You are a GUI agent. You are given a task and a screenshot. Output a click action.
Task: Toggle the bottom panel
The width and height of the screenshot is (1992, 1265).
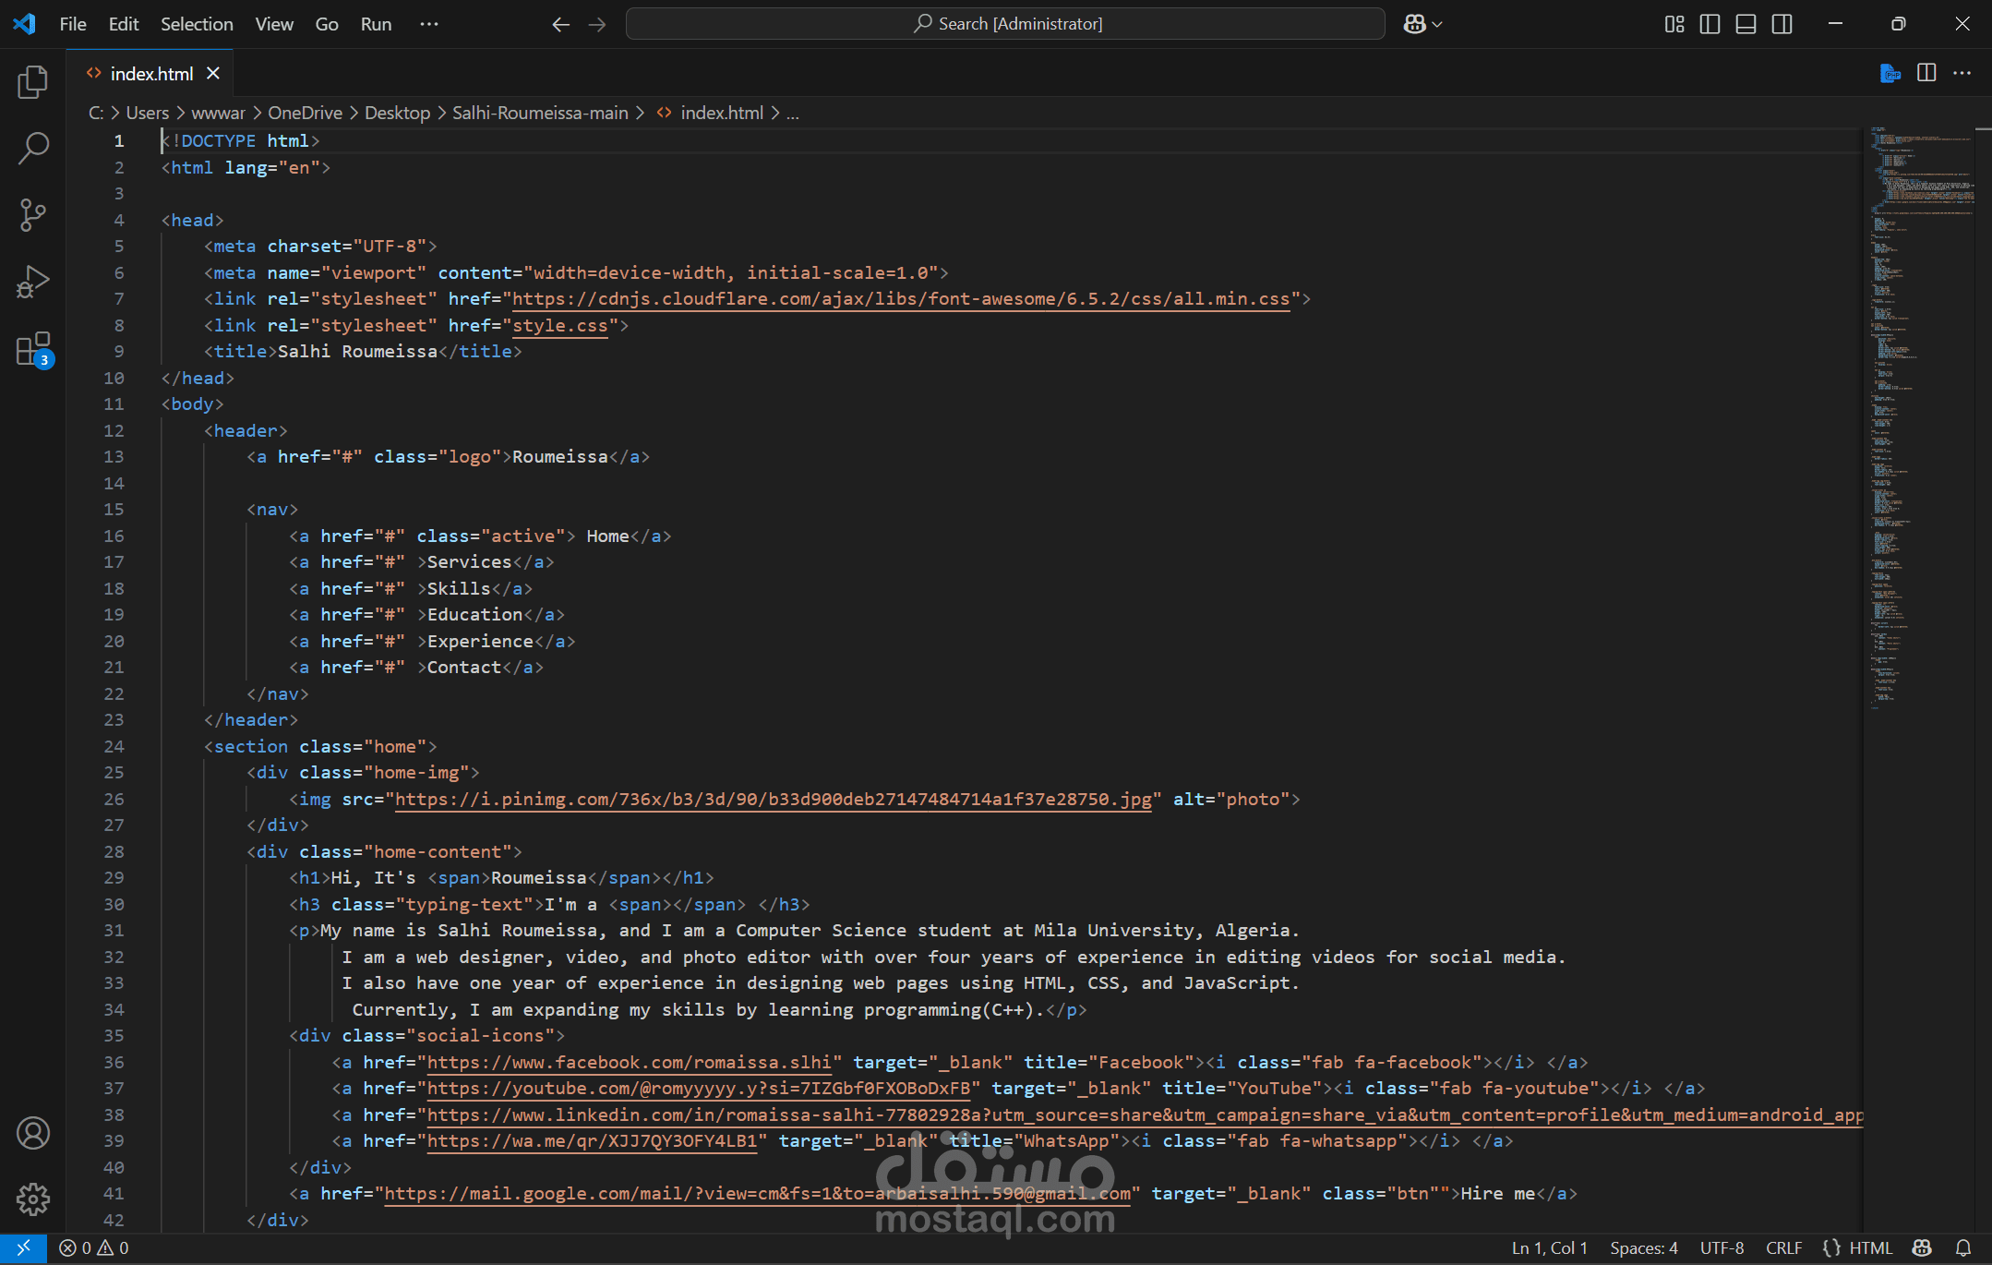click(x=1746, y=24)
